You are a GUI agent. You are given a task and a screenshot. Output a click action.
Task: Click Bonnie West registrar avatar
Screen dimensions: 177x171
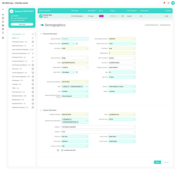pyautogui.click(x=41, y=16)
